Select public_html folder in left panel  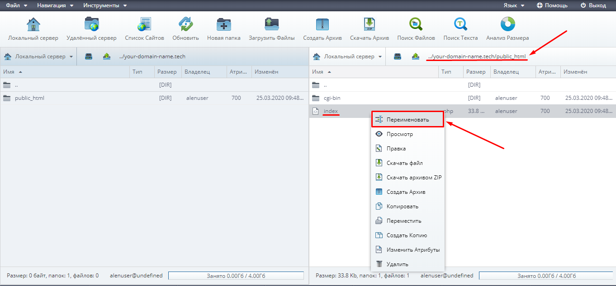(154, 98)
